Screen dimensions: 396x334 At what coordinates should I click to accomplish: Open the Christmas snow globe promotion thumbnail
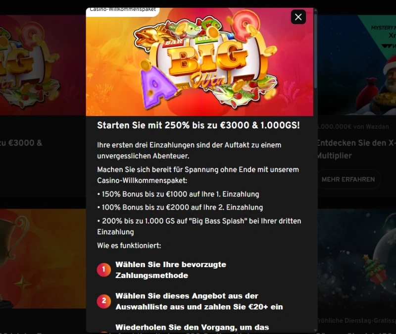357,258
